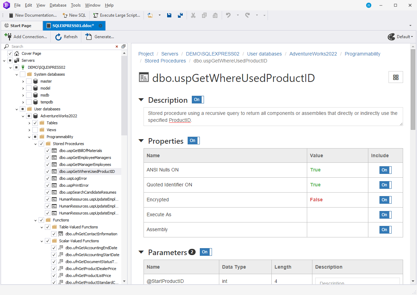Save the current documentation file
Viewport: 417px width, 295px height.
(169, 15)
